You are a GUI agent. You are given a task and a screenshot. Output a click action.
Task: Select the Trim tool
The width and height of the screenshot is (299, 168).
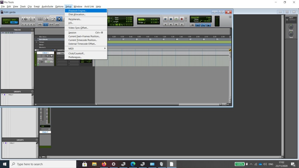coord(53,19)
